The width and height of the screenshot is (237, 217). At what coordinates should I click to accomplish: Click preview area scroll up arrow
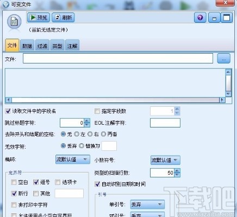pyautogui.click(x=228, y=72)
